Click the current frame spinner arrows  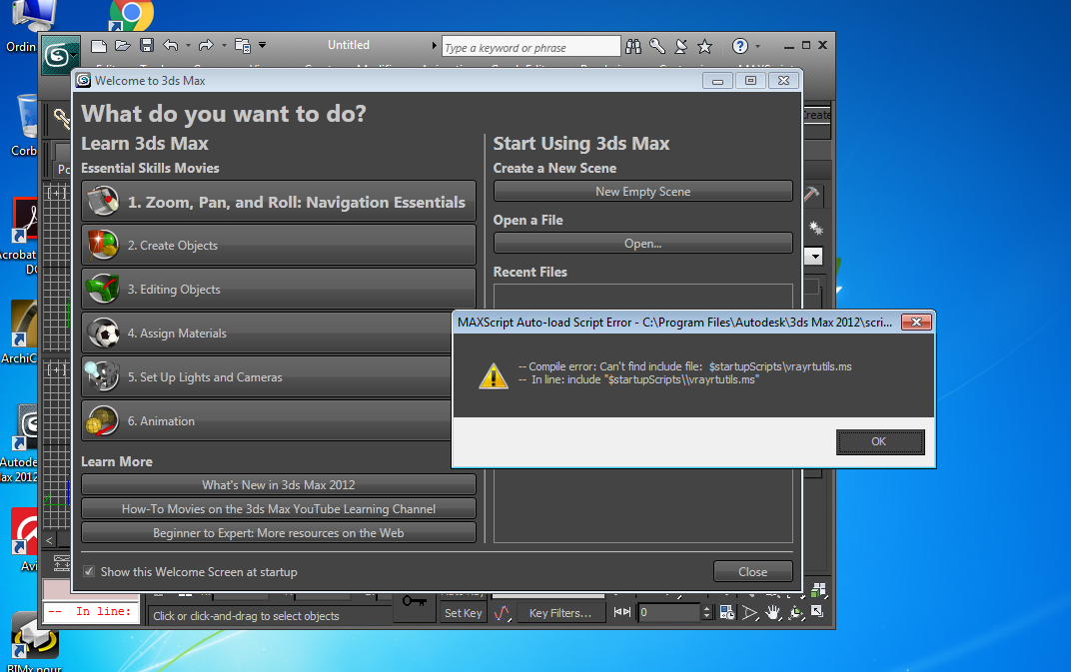pos(706,612)
